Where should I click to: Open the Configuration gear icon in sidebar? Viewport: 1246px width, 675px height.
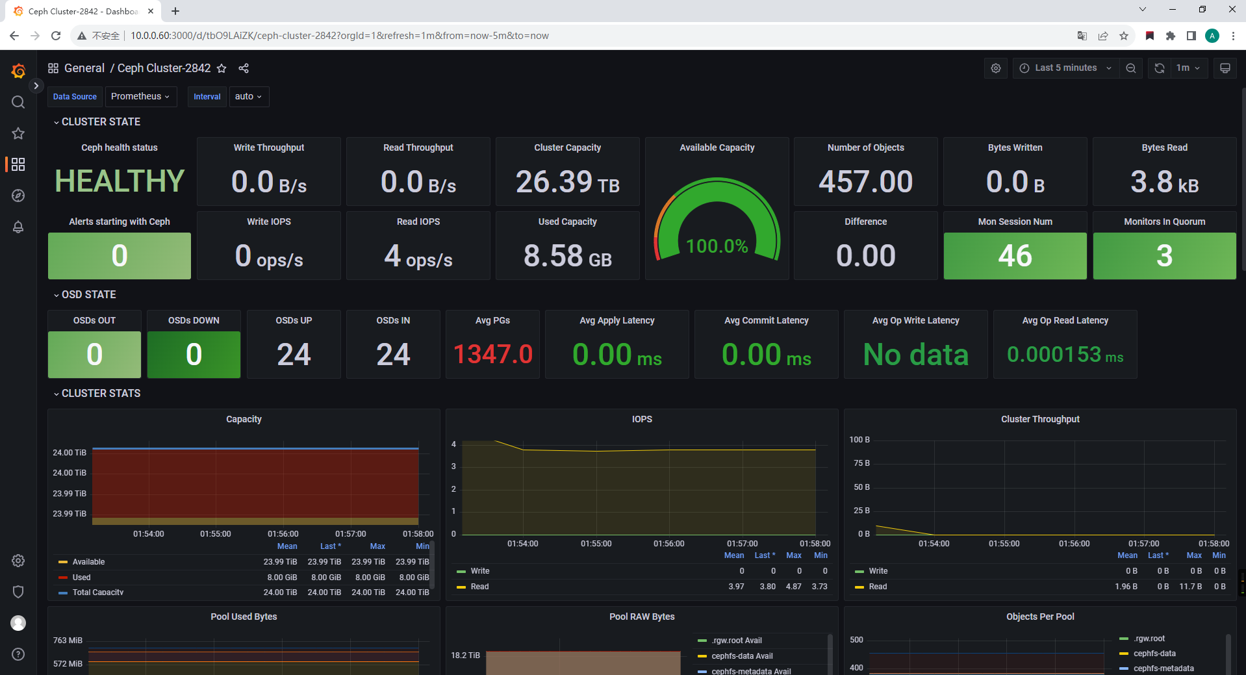tap(18, 561)
